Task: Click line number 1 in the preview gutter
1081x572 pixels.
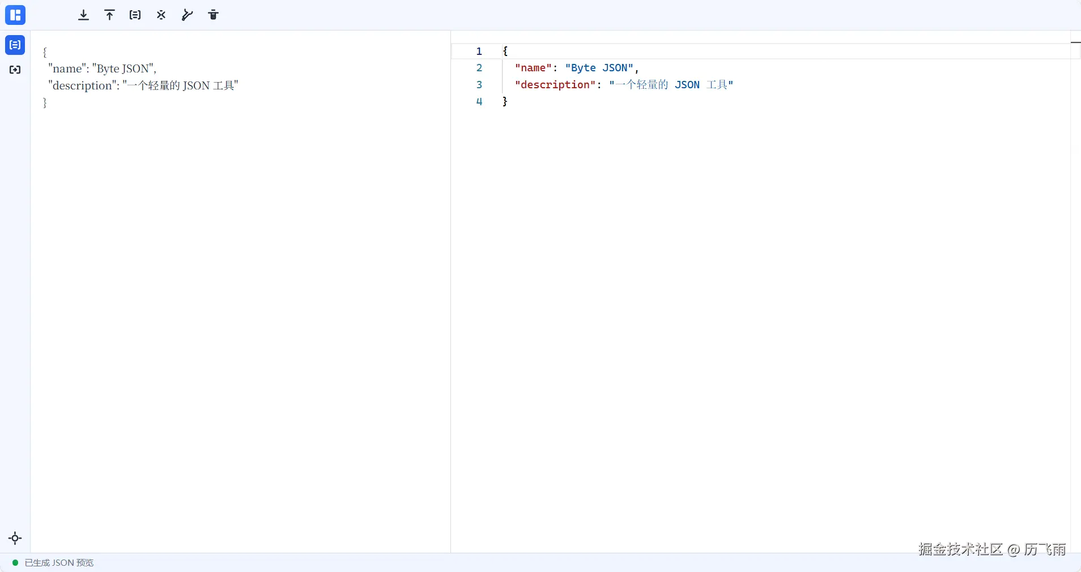Action: point(479,51)
